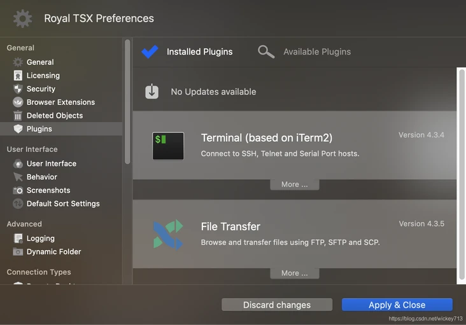
Task: Click 'Royal TSX Preferences' window title
Action: tap(99, 18)
